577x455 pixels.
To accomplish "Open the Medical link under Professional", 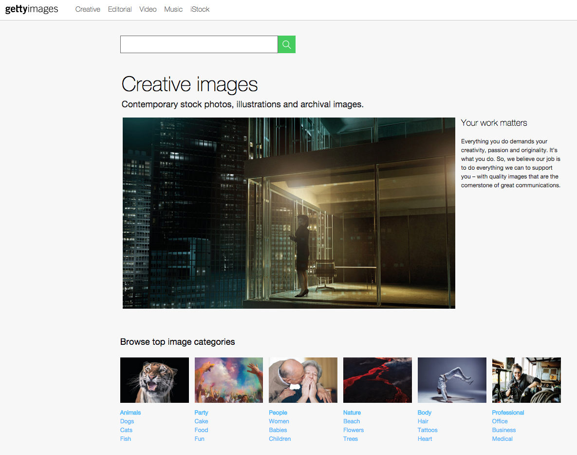I will pos(503,439).
